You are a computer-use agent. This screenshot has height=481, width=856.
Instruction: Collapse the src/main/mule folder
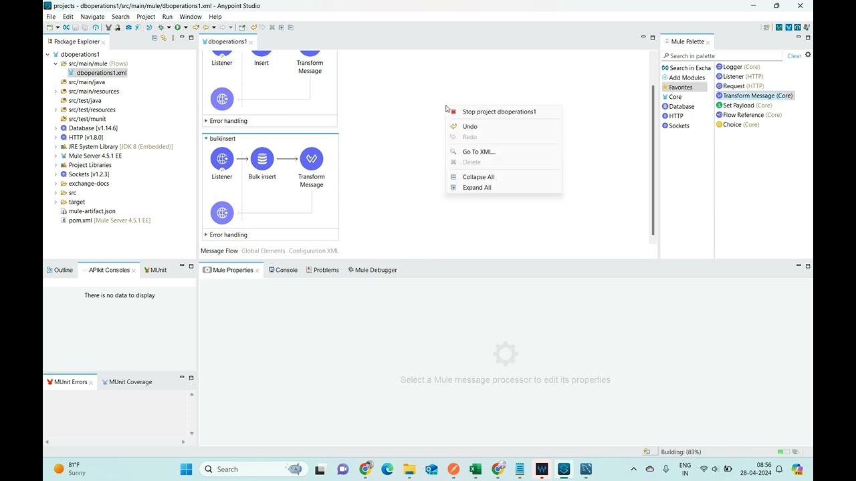pyautogui.click(x=56, y=64)
